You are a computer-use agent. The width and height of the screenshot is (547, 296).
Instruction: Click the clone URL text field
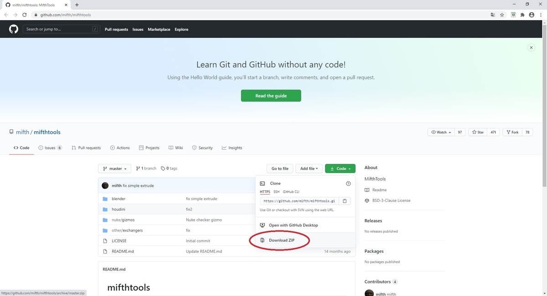pyautogui.click(x=299, y=201)
